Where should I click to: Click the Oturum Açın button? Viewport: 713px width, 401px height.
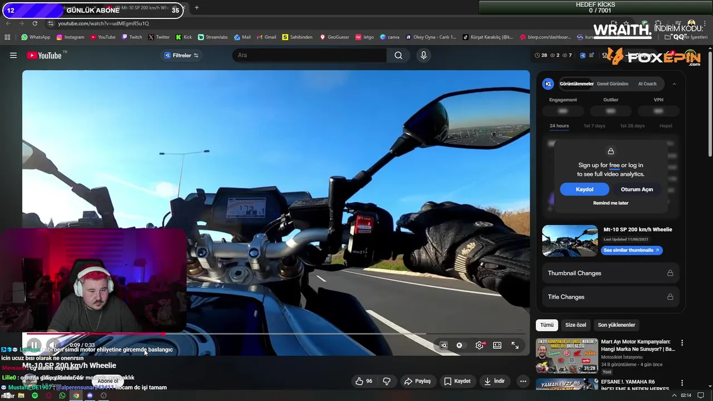pyautogui.click(x=637, y=189)
